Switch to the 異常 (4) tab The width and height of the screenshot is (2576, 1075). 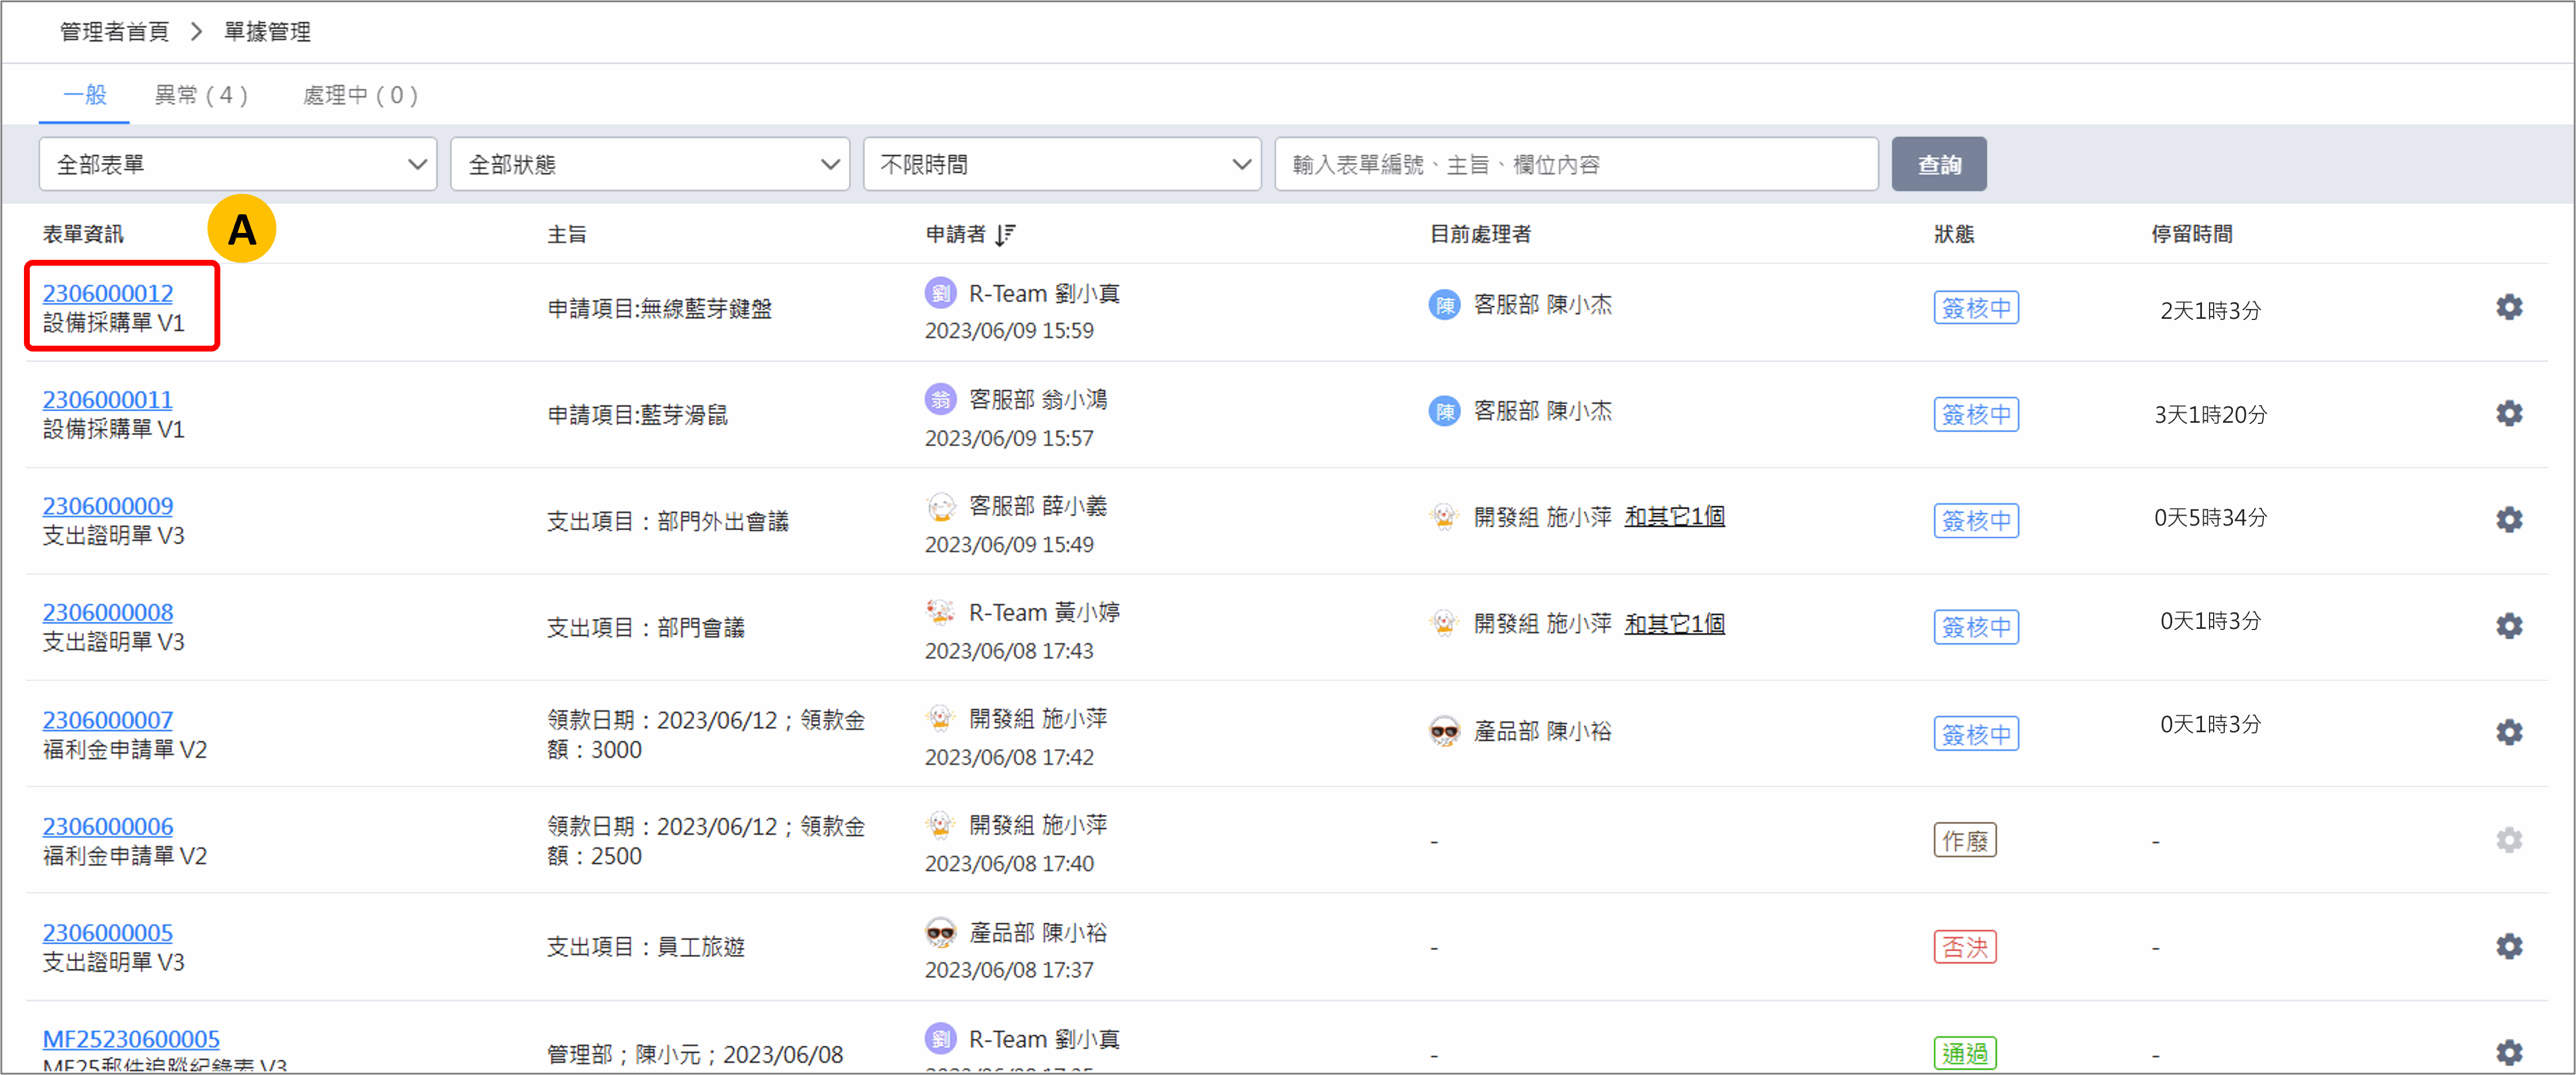coord(201,95)
